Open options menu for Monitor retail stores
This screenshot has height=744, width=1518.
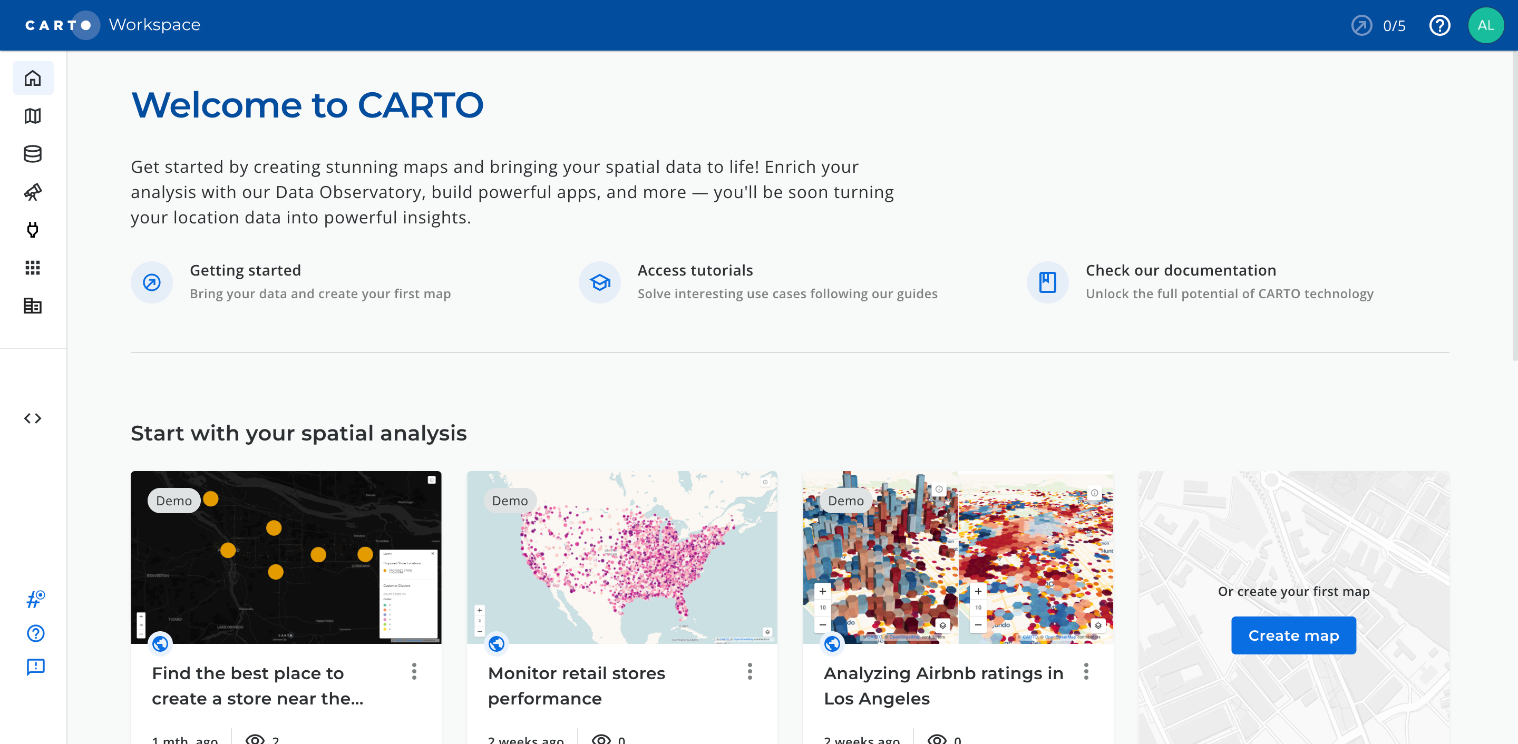click(x=750, y=671)
